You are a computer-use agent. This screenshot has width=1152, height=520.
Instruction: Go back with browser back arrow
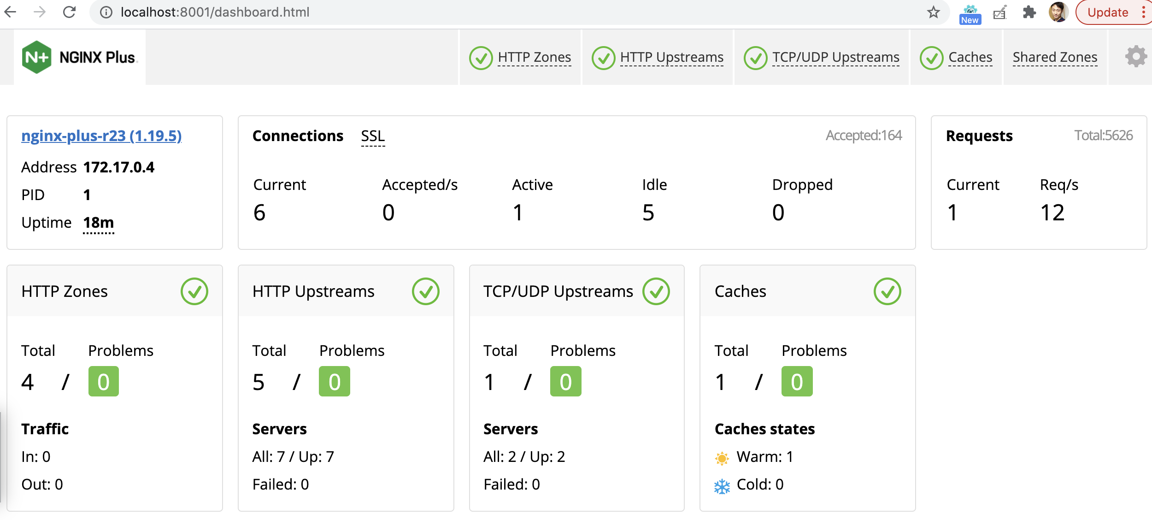click(10, 12)
